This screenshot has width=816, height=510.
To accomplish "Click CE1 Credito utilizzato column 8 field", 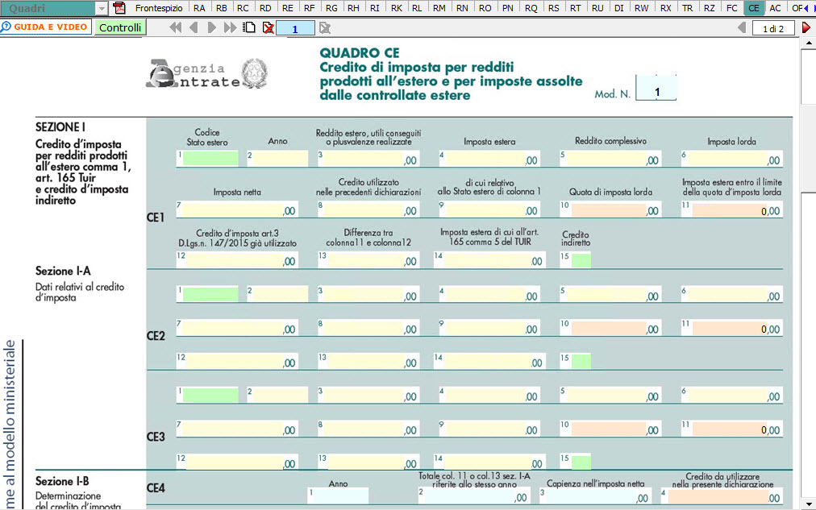I will pos(368,209).
